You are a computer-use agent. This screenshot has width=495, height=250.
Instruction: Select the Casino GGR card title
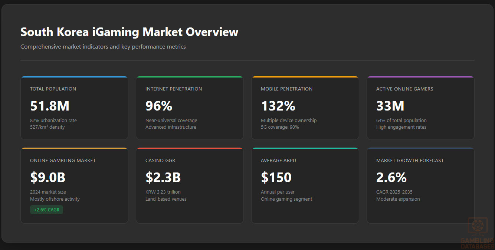point(160,161)
